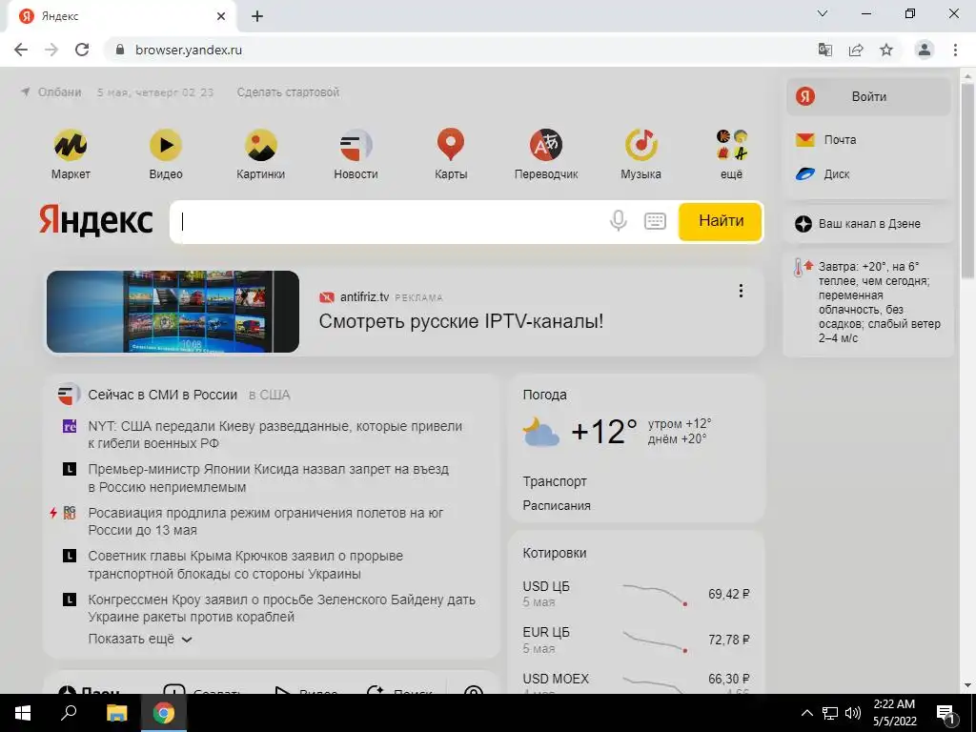The image size is (976, 732).
Task: Bookmark this page with the star icon
Action: click(886, 50)
